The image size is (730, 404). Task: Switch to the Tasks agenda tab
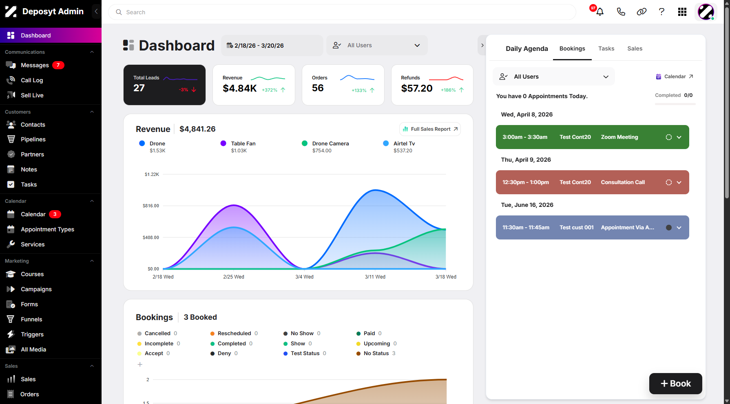pyautogui.click(x=606, y=48)
